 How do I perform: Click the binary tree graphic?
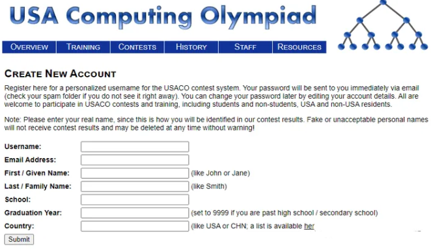(x=383, y=25)
